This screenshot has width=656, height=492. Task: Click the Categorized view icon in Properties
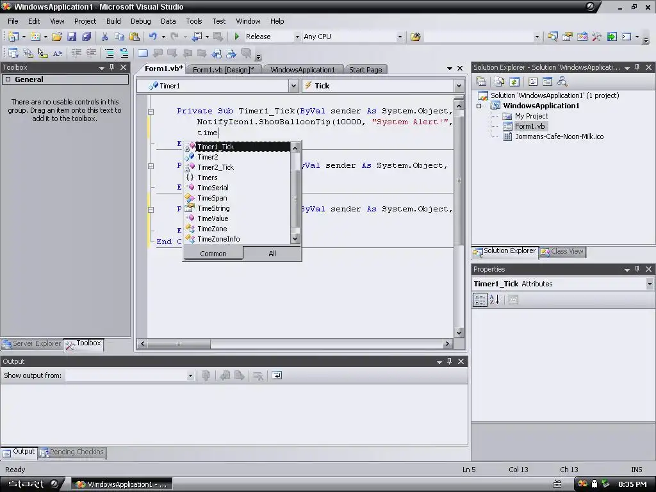pyautogui.click(x=480, y=300)
